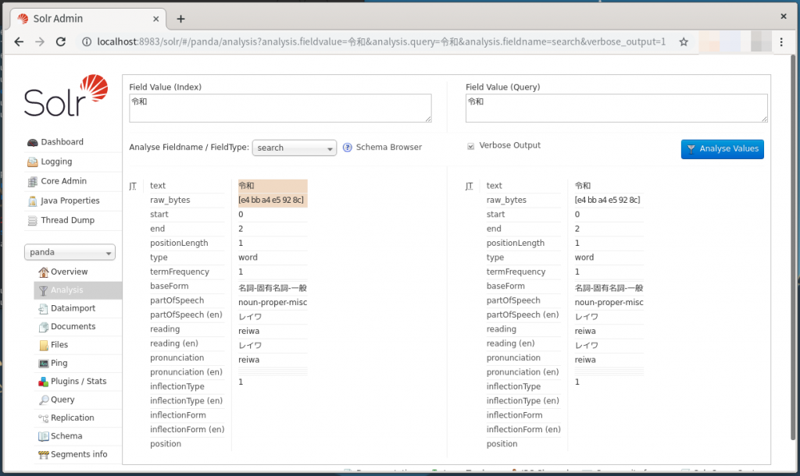Open the Schema Browser link
800x476 pixels.
click(388, 147)
